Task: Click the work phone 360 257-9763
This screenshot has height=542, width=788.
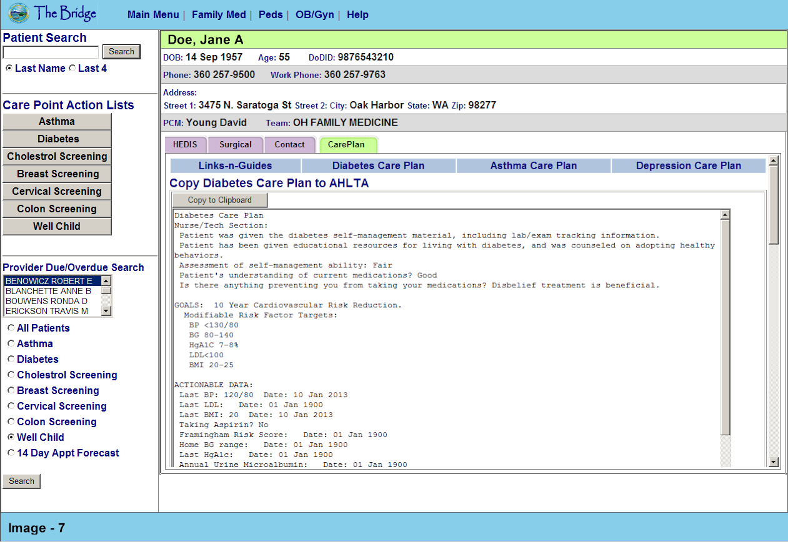Action: tap(355, 75)
